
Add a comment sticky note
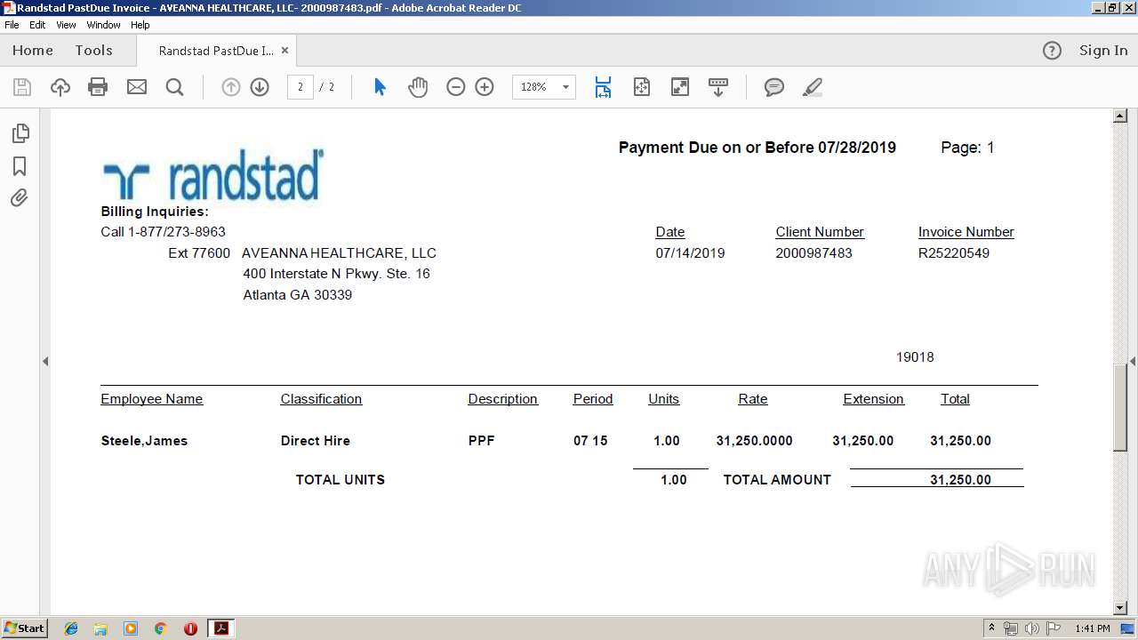[774, 87]
